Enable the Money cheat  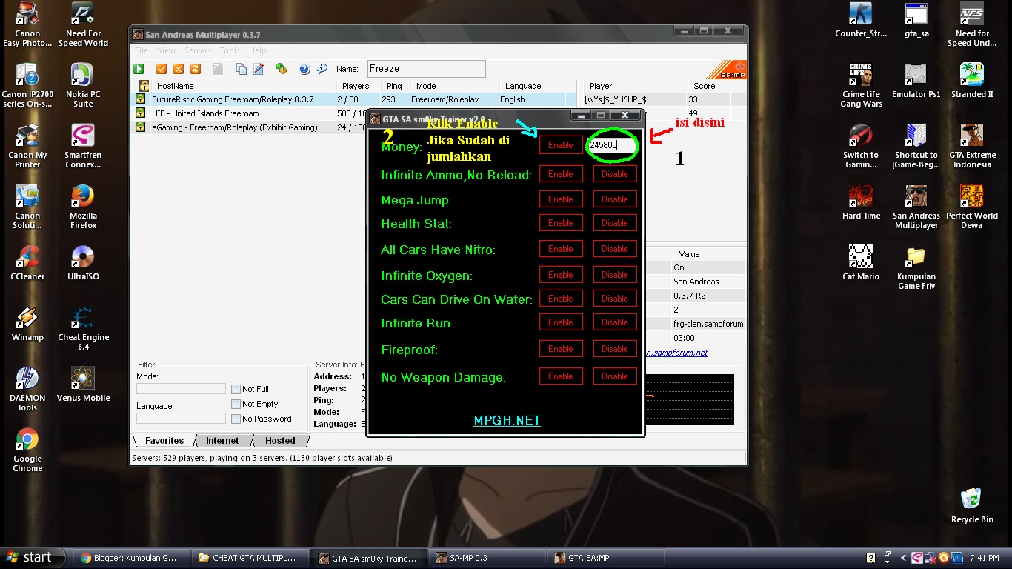point(561,145)
